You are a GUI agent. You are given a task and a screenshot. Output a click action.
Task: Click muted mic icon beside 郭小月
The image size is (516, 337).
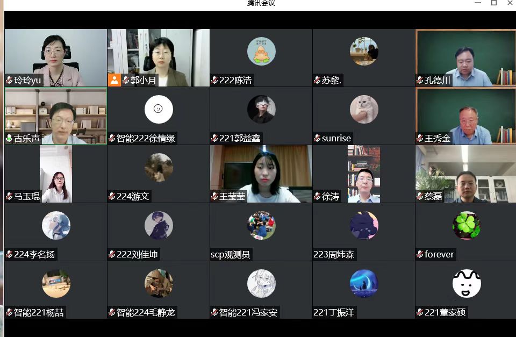[126, 80]
